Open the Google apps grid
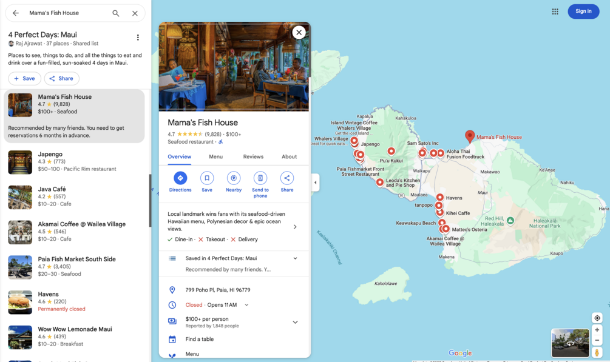The width and height of the screenshot is (610, 362). coord(555,12)
